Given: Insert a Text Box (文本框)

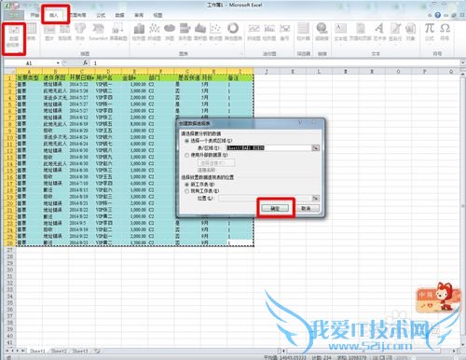Looking at the screenshot, I should click(341, 33).
